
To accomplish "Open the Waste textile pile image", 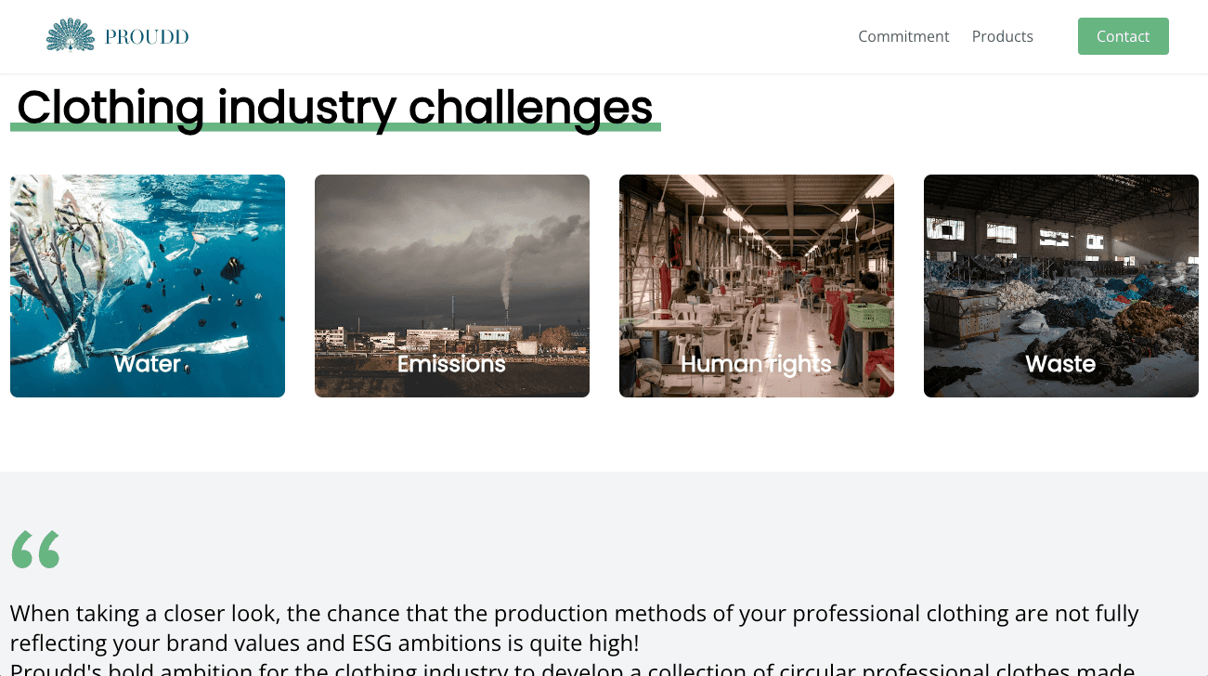I will tap(1061, 269).
